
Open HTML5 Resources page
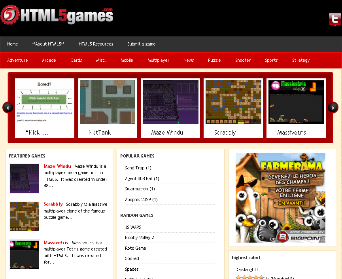pos(96,44)
